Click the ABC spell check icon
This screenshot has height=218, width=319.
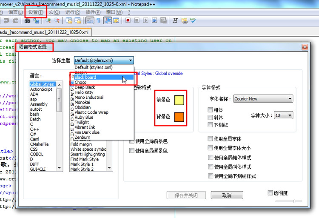[x=193, y=20]
